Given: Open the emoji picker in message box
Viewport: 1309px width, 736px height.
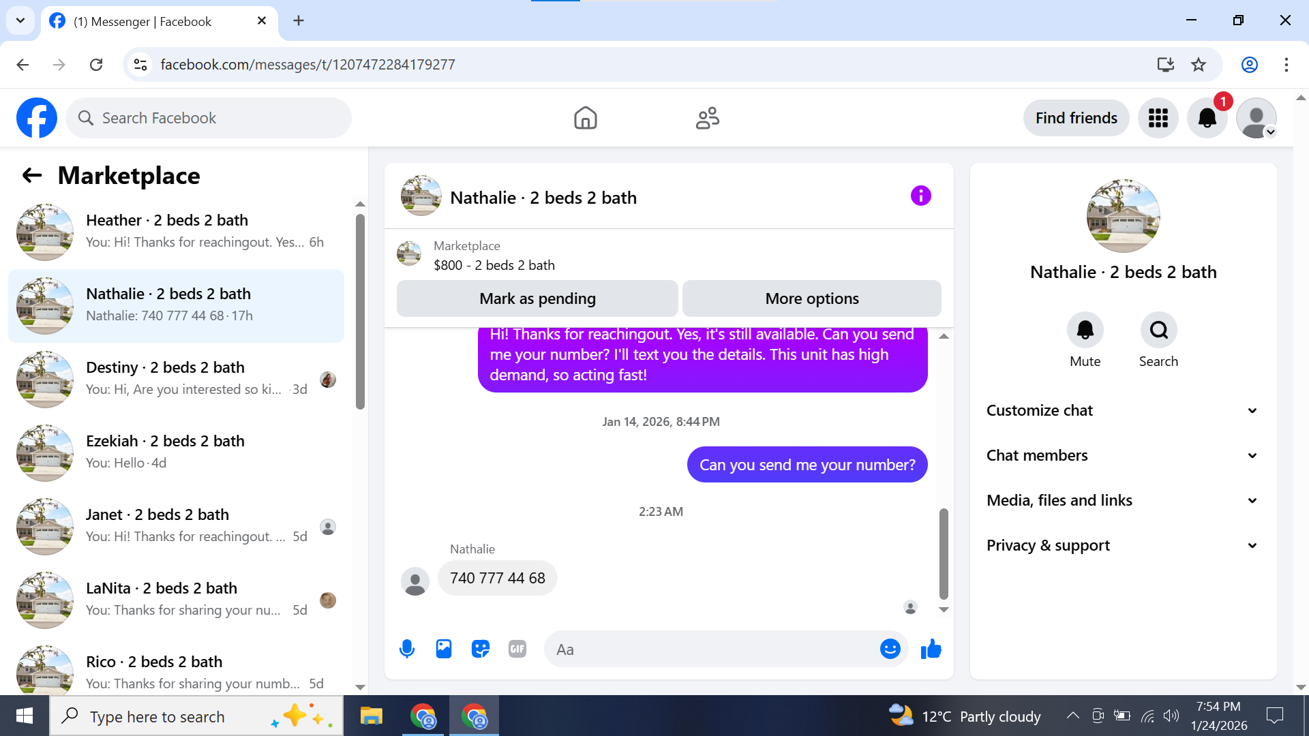Looking at the screenshot, I should point(890,649).
